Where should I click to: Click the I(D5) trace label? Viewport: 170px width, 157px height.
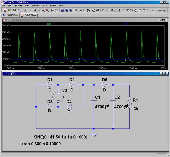point(49,24)
